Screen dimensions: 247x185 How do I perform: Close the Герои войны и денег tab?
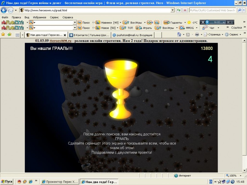coord(65,35)
